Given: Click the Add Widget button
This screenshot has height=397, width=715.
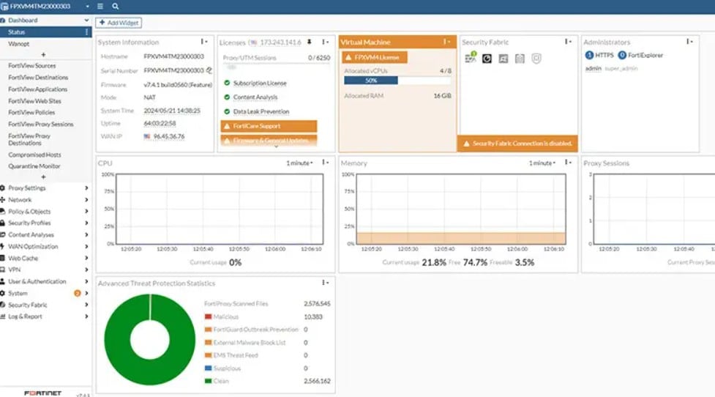Looking at the screenshot, I should click(x=119, y=23).
